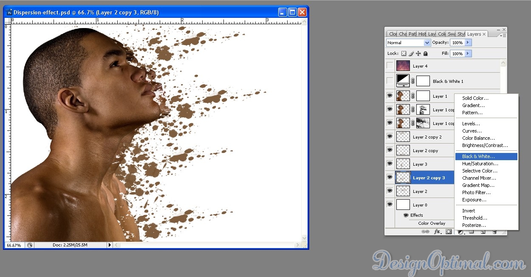Click the Delete layer trash icon
This screenshot has width=531, height=277.
click(494, 232)
